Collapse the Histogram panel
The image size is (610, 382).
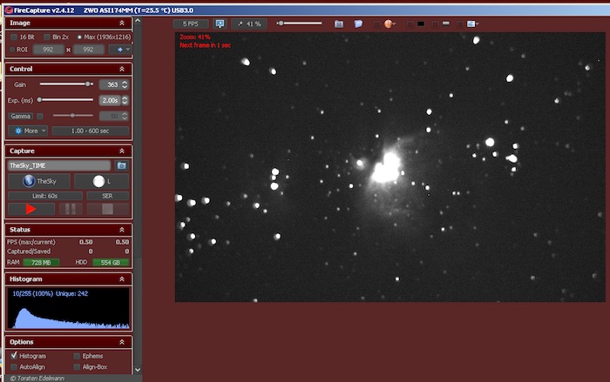(x=121, y=278)
